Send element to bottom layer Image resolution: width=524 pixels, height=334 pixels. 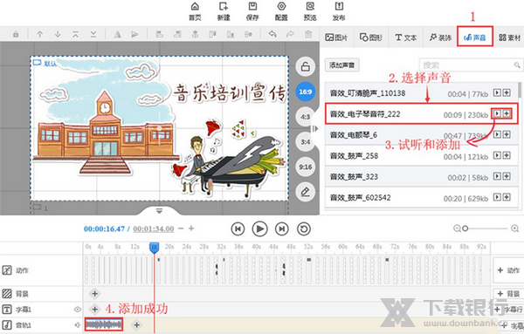coord(93,34)
